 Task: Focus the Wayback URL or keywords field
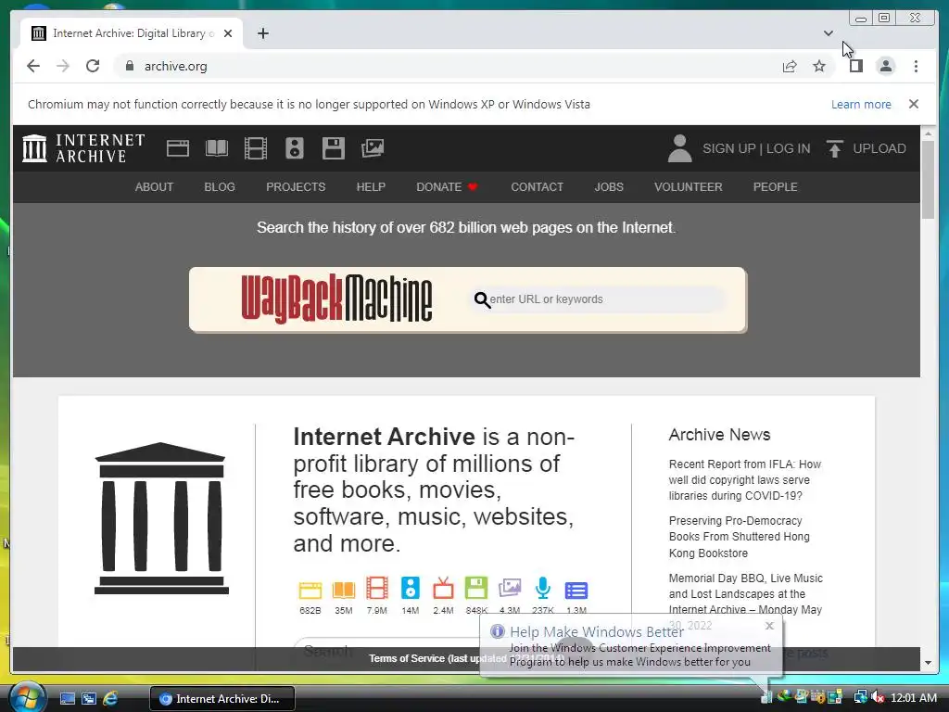600,299
